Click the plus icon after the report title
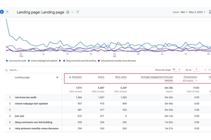 pyautogui.click(x=78, y=12)
